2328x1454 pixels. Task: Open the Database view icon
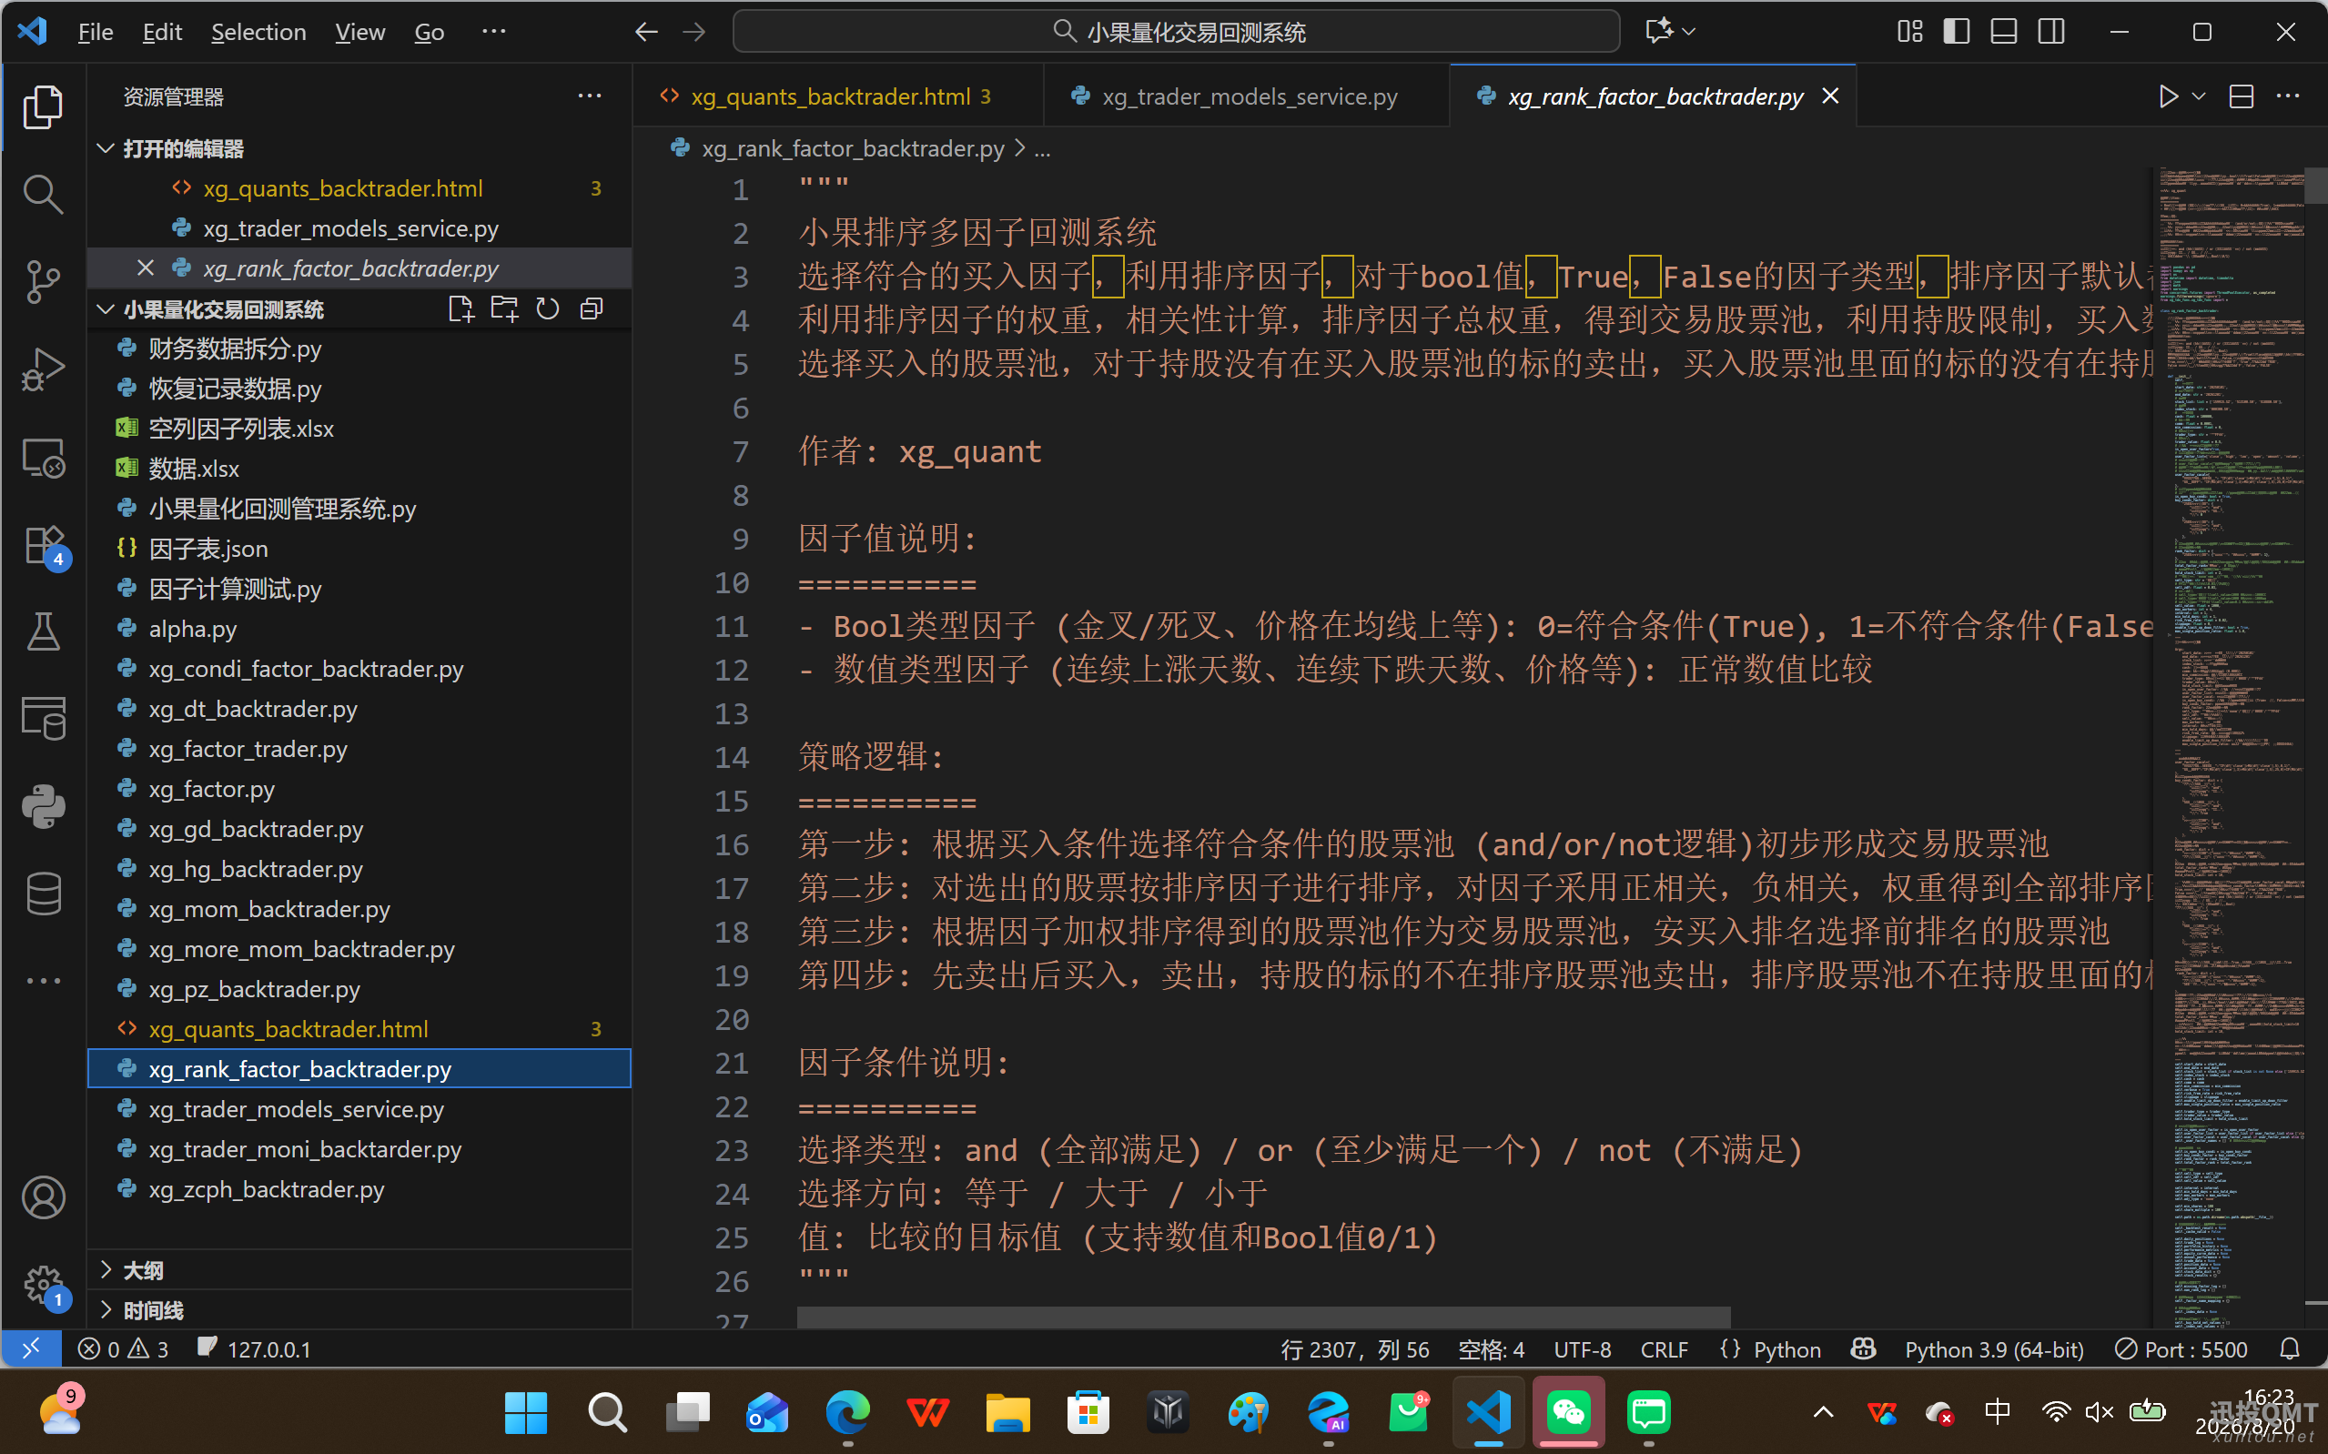point(44,894)
